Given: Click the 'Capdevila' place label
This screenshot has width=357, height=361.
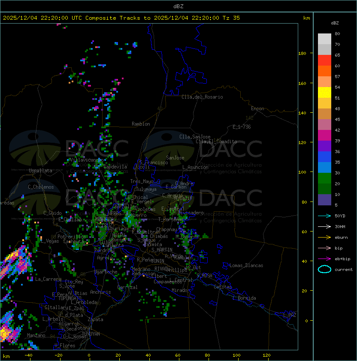Looking at the screenshot, I should [x=115, y=167].
